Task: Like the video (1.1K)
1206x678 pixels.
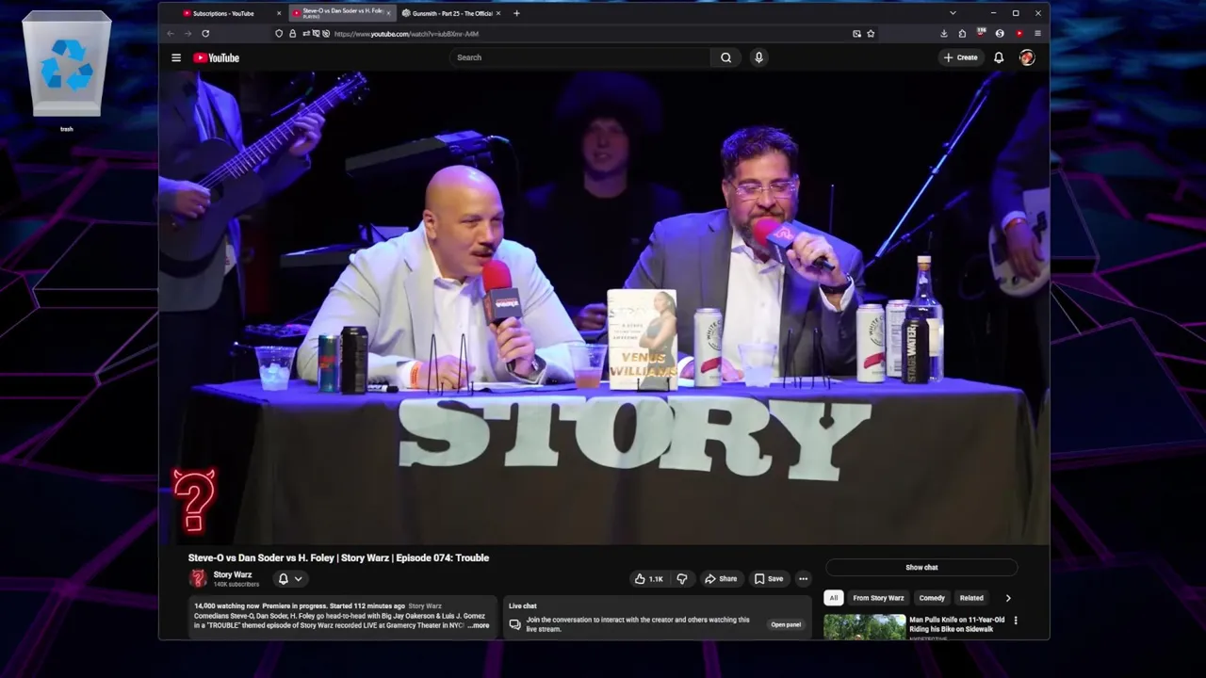Action: pos(648,579)
